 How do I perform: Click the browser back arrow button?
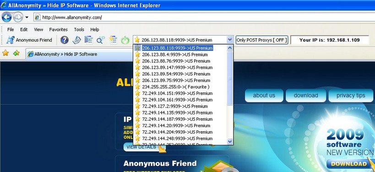(x=6, y=17)
